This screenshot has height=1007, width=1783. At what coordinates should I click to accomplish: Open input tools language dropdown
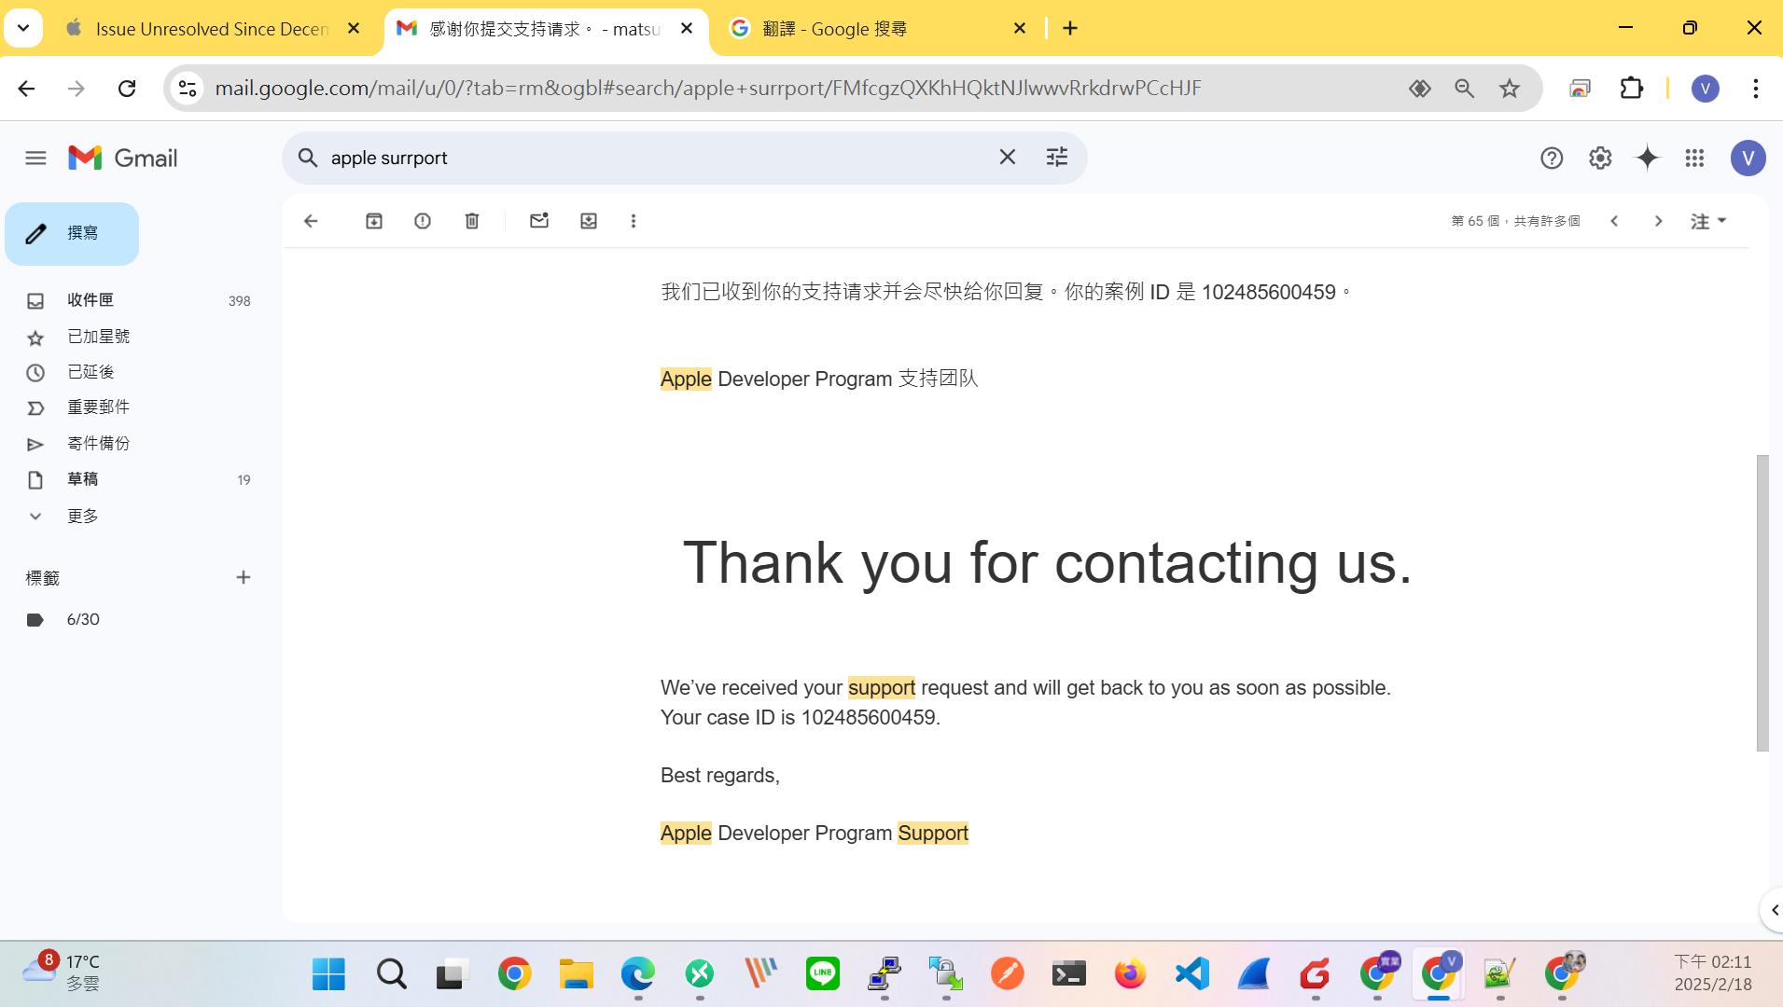coord(1708,221)
